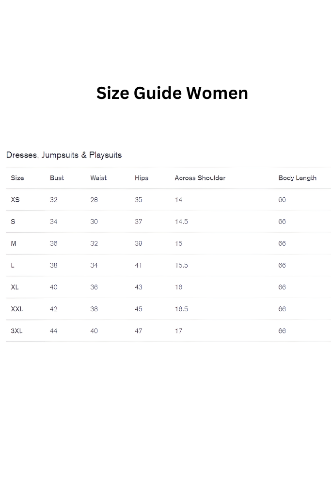Select the Waist column header

[98, 178]
